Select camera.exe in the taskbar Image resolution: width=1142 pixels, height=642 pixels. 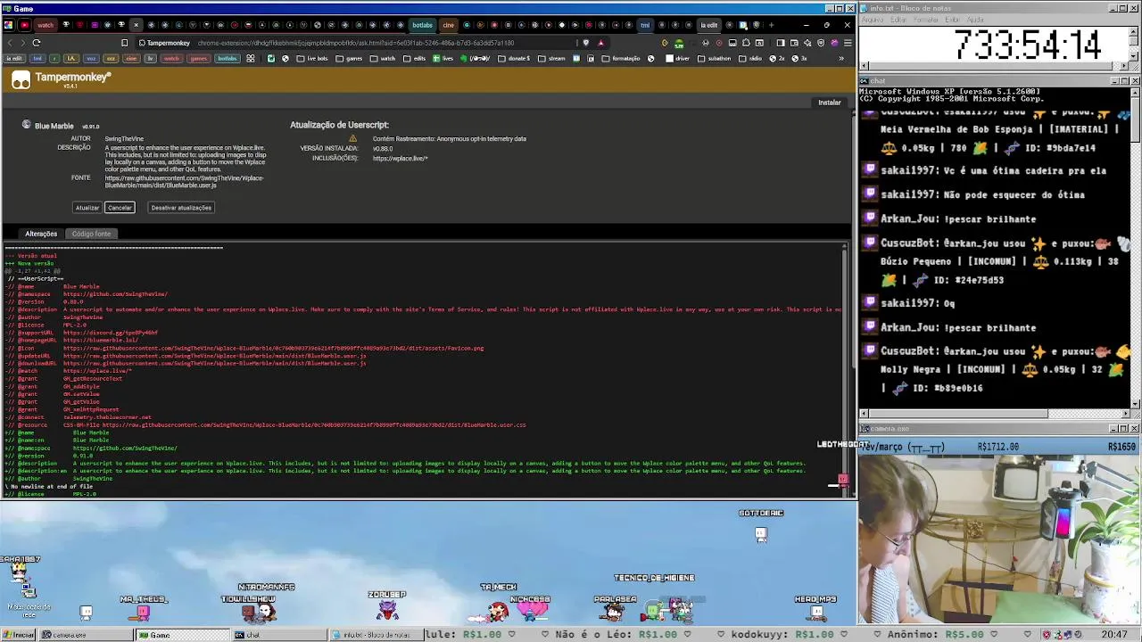87,635
